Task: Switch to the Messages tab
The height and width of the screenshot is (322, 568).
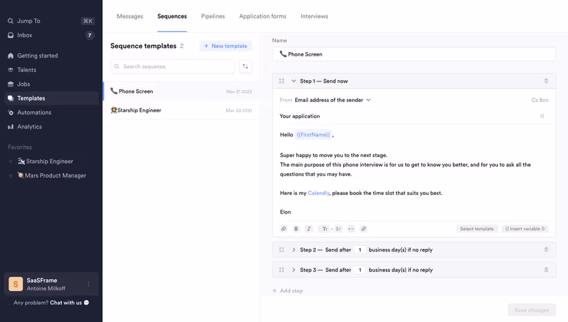Action: point(130,16)
